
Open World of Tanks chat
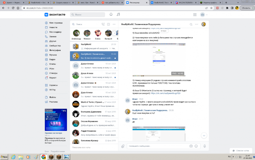click(x=94, y=104)
